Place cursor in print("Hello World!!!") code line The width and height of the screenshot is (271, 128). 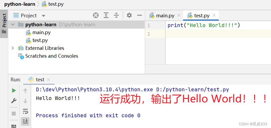(204, 25)
